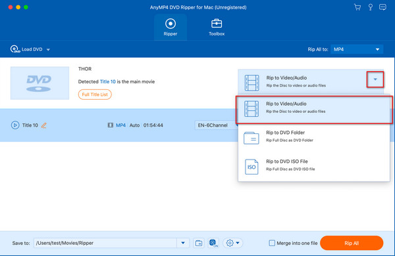Open the feedback chat bubble icon

[382, 7]
